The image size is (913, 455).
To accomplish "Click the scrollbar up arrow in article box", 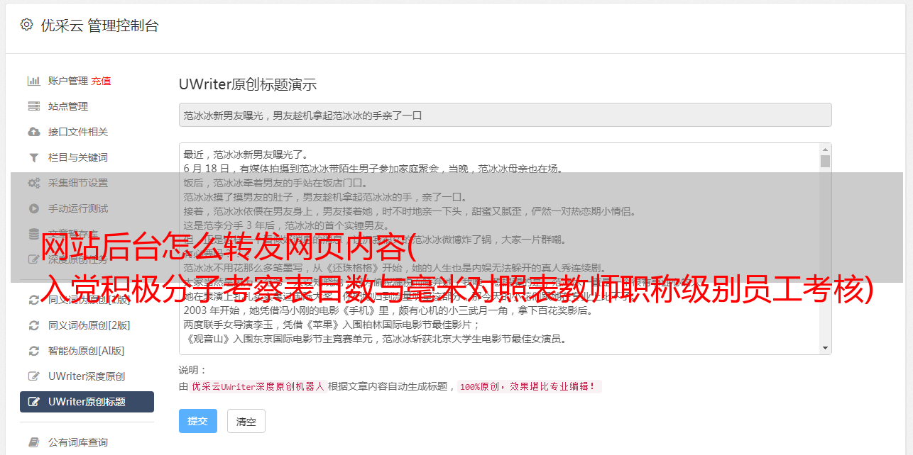I will (x=825, y=150).
